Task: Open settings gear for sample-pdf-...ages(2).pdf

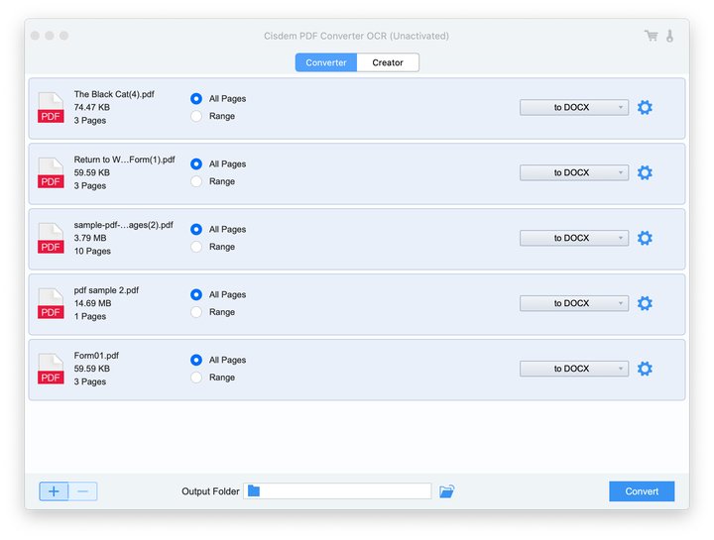Action: click(645, 238)
